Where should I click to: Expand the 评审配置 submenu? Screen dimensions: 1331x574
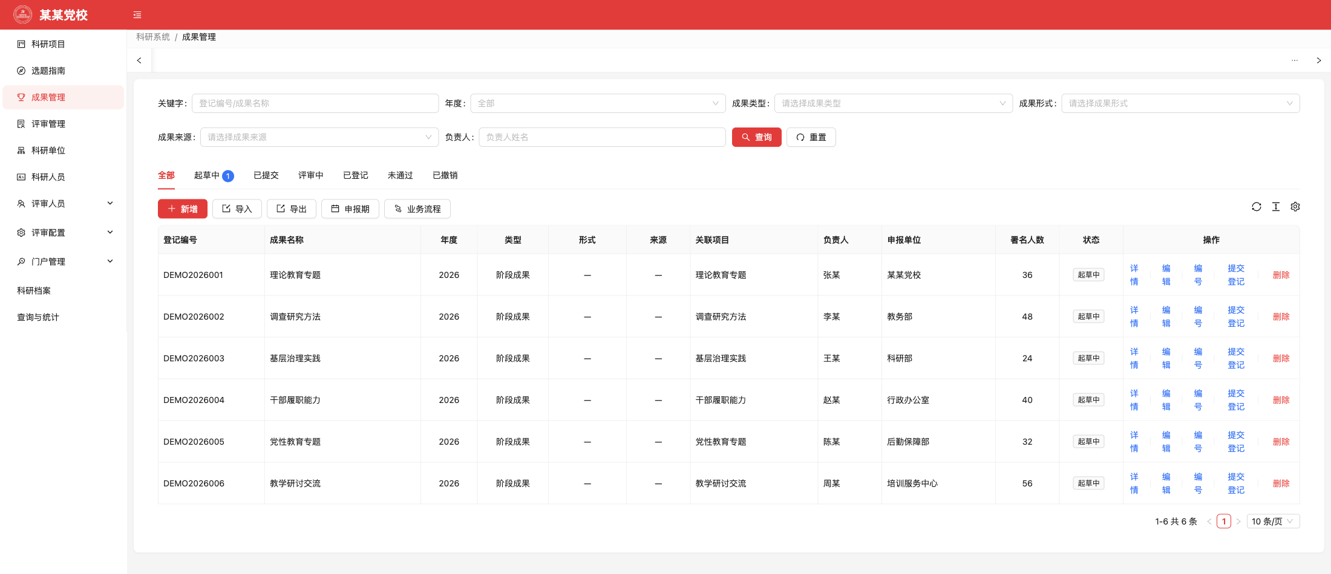tap(64, 233)
